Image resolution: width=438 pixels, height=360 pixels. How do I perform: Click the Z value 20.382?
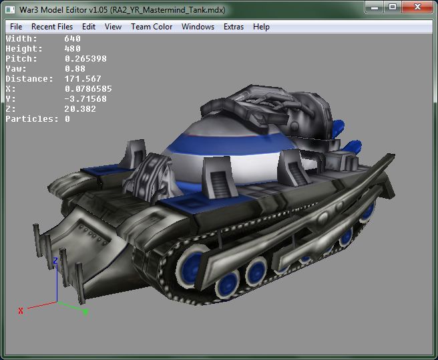[x=80, y=109]
